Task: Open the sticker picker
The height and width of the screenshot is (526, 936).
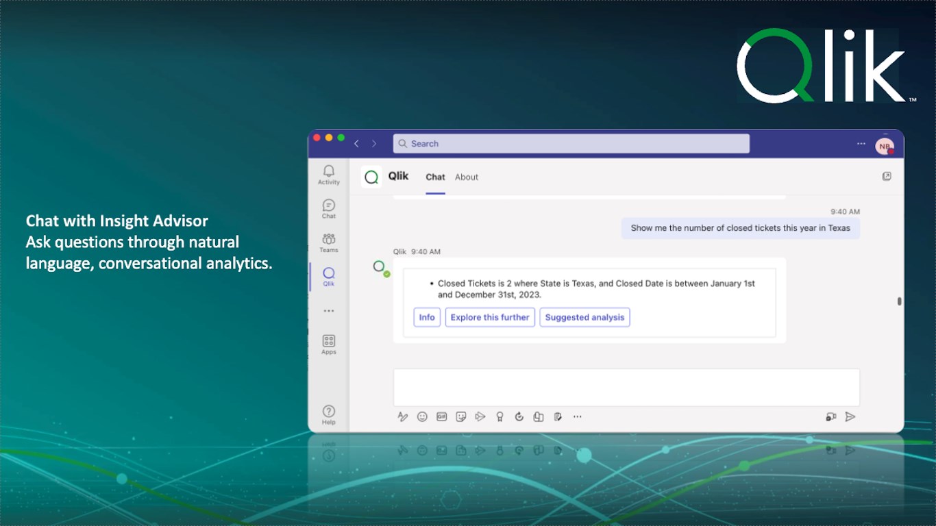Action: pos(461,416)
